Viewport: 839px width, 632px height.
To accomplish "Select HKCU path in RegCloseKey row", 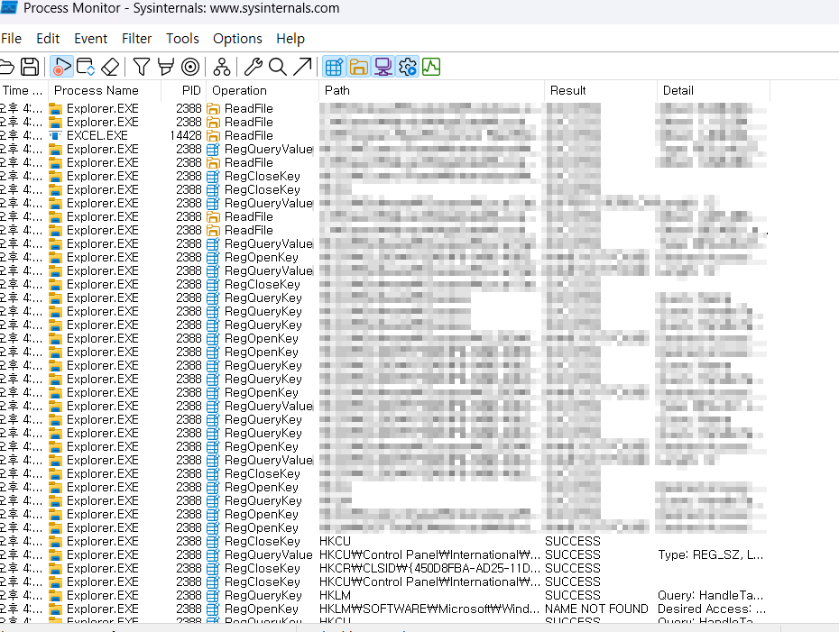I will pyautogui.click(x=335, y=542).
